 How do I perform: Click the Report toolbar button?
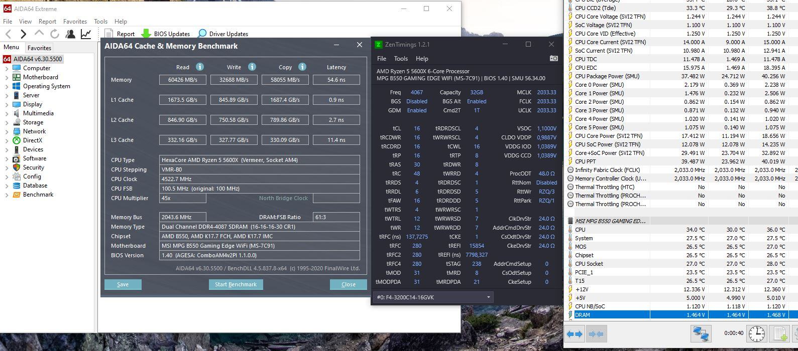(120, 34)
